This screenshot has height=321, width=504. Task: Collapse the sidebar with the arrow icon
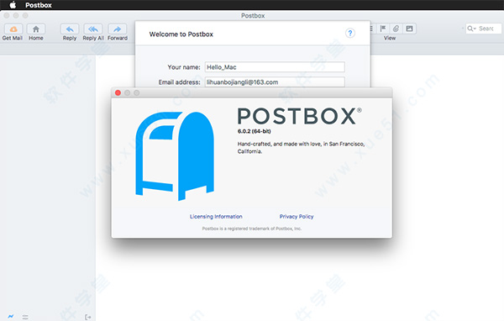pos(87,317)
